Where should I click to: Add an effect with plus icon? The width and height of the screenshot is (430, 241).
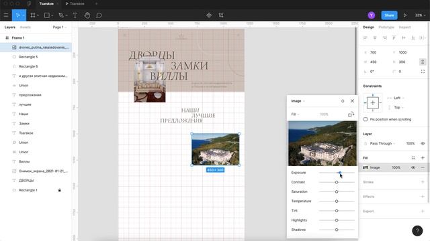pyautogui.click(x=423, y=196)
